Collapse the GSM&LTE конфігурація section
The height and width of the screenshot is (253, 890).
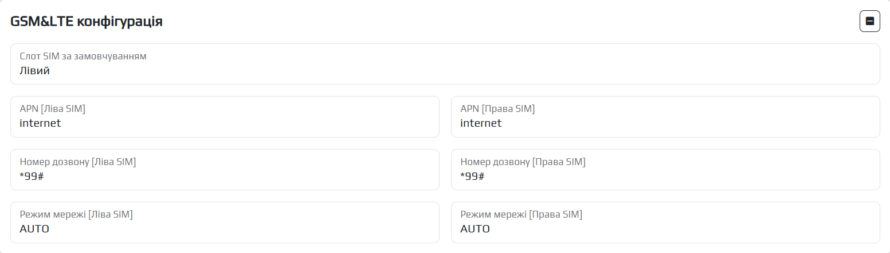pyautogui.click(x=869, y=22)
